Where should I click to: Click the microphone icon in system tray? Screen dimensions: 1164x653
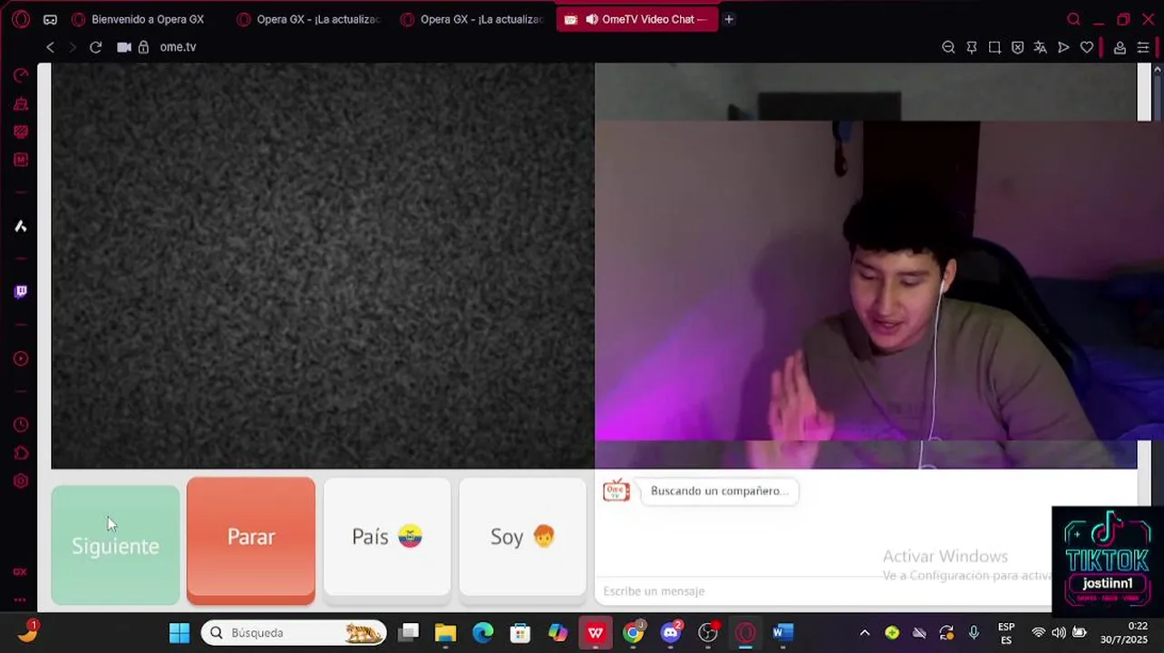click(x=974, y=633)
